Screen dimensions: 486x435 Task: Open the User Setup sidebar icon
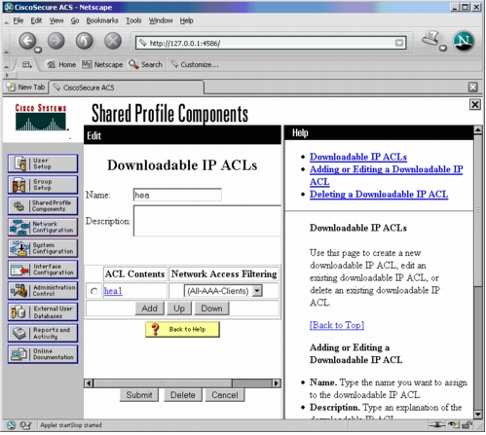coord(43,163)
